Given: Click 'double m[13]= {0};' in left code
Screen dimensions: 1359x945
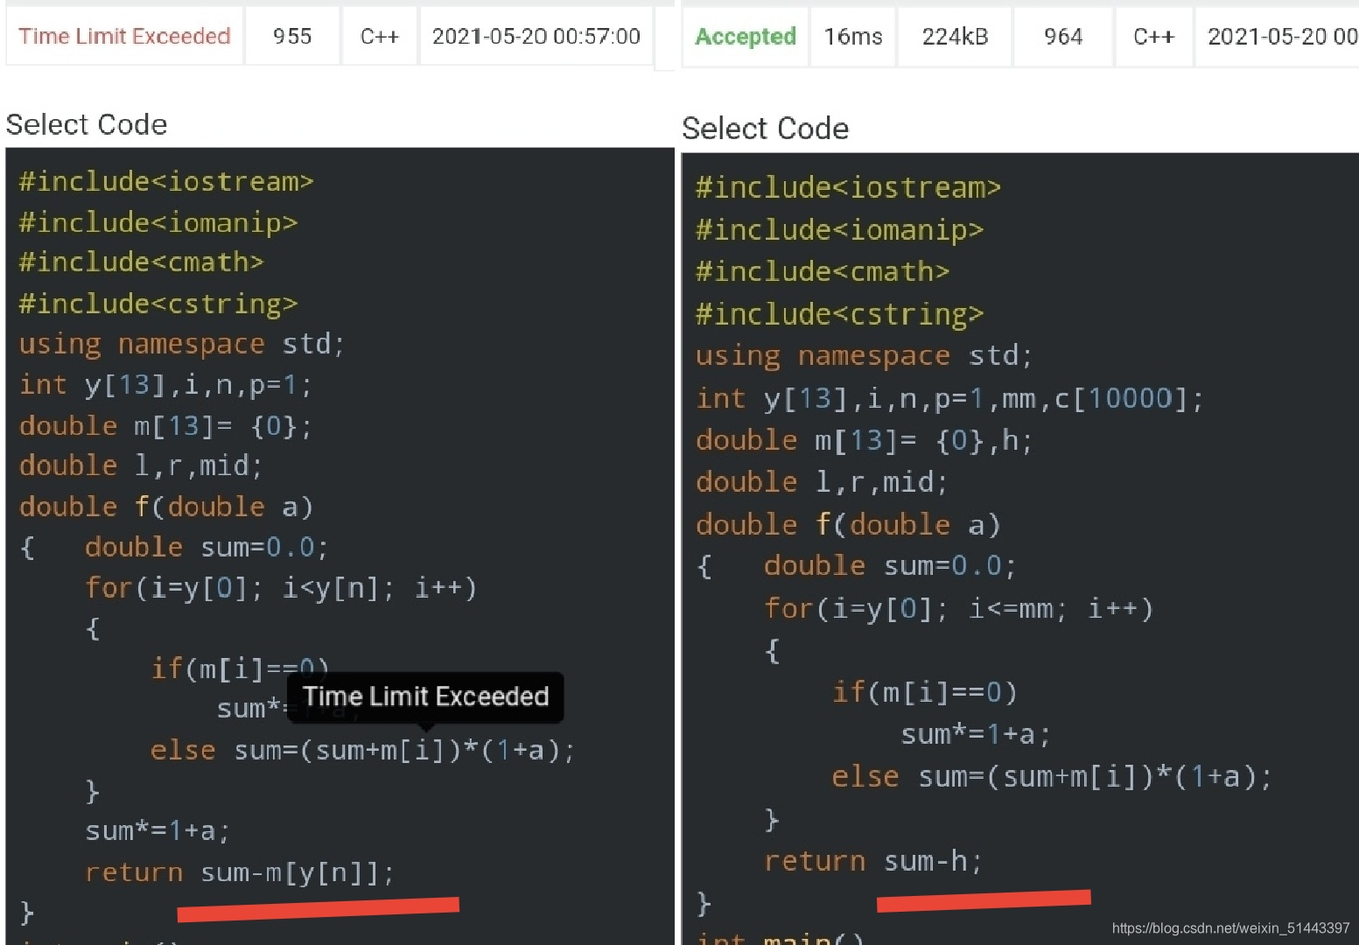Looking at the screenshot, I should 165,425.
